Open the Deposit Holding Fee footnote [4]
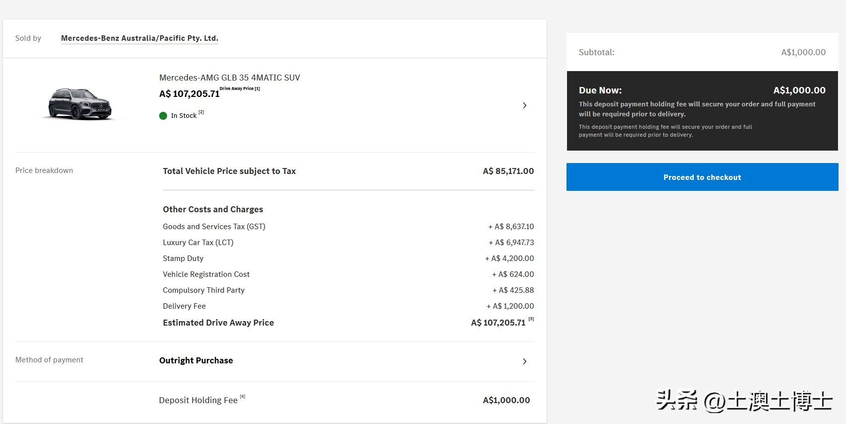 pos(243,396)
